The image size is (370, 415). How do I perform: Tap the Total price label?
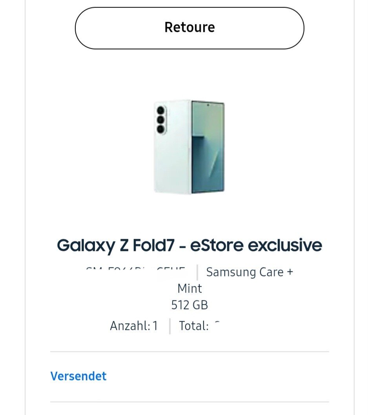point(194,326)
